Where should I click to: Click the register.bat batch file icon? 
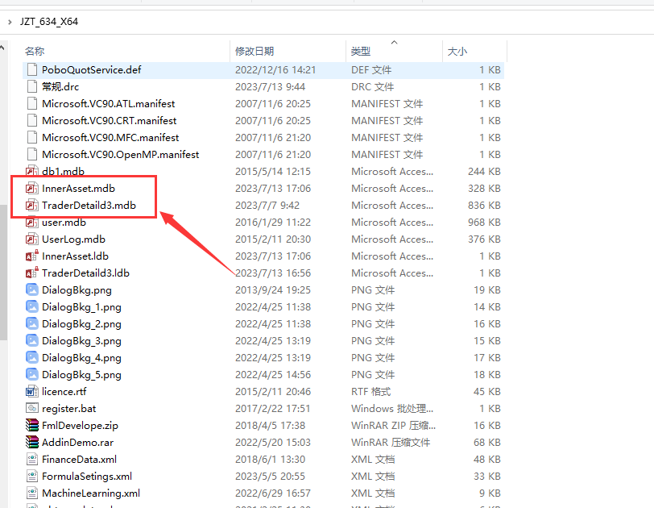(32, 408)
